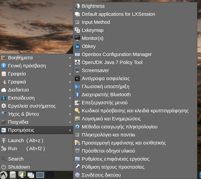
Task: Open 'Default applications for LXSession' entry
Action: (x=119, y=14)
